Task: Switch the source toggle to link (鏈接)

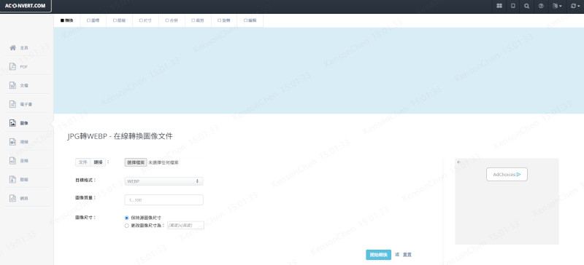Action: click(x=99, y=162)
